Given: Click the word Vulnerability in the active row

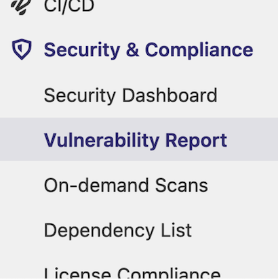Looking at the screenshot, I should click(102, 141).
